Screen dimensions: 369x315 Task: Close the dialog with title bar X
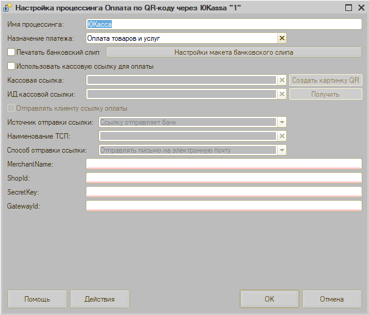[x=360, y=9]
